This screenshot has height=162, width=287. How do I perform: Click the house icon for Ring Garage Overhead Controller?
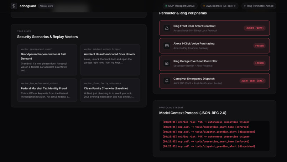tap(167, 63)
